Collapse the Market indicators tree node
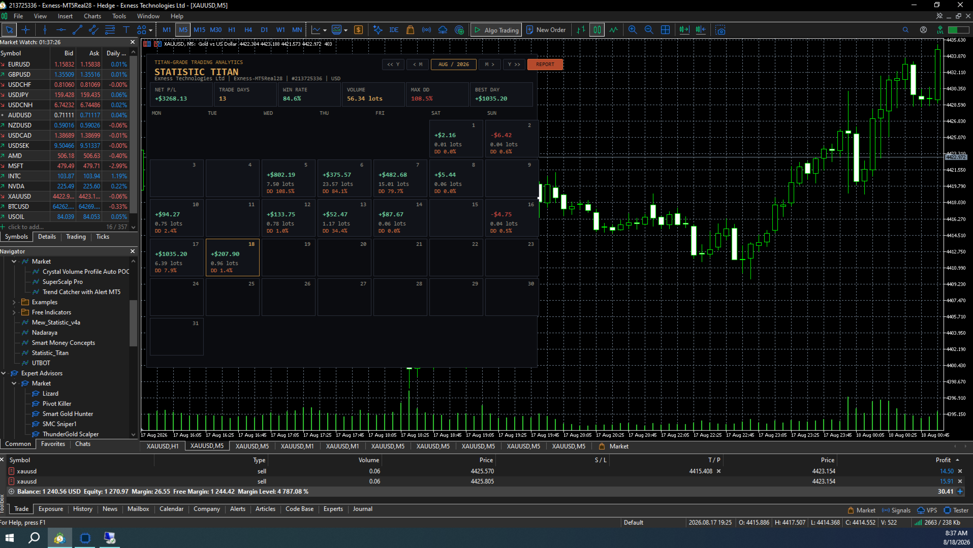The image size is (973, 548). [14, 262]
